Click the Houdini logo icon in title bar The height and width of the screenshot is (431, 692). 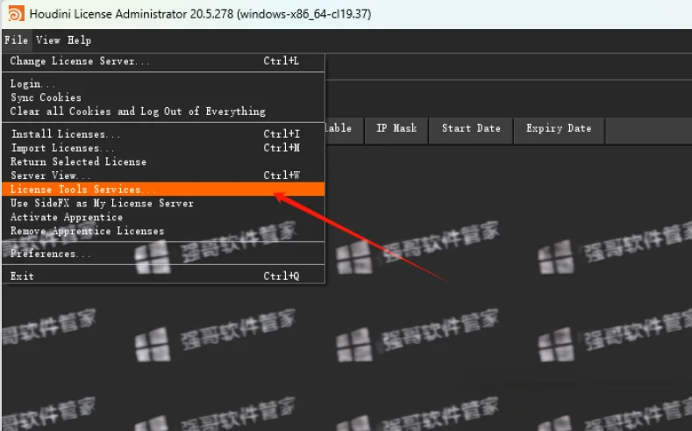(16, 14)
